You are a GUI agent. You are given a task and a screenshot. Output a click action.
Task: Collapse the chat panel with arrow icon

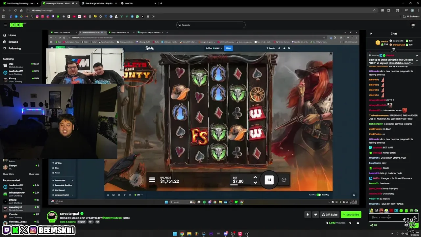[x=371, y=34]
